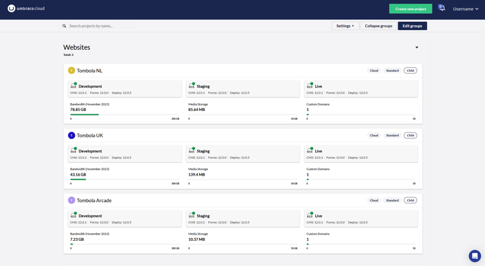Select the 139.4 MB media storage value
This screenshot has width=485, height=266.
pyautogui.click(x=197, y=174)
